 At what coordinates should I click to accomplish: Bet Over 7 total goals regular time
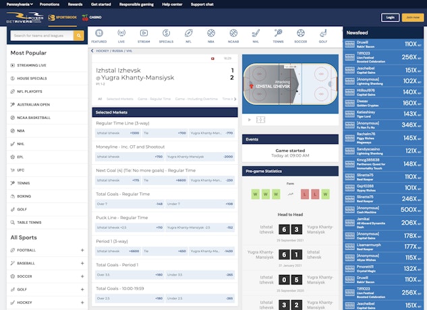point(130,204)
